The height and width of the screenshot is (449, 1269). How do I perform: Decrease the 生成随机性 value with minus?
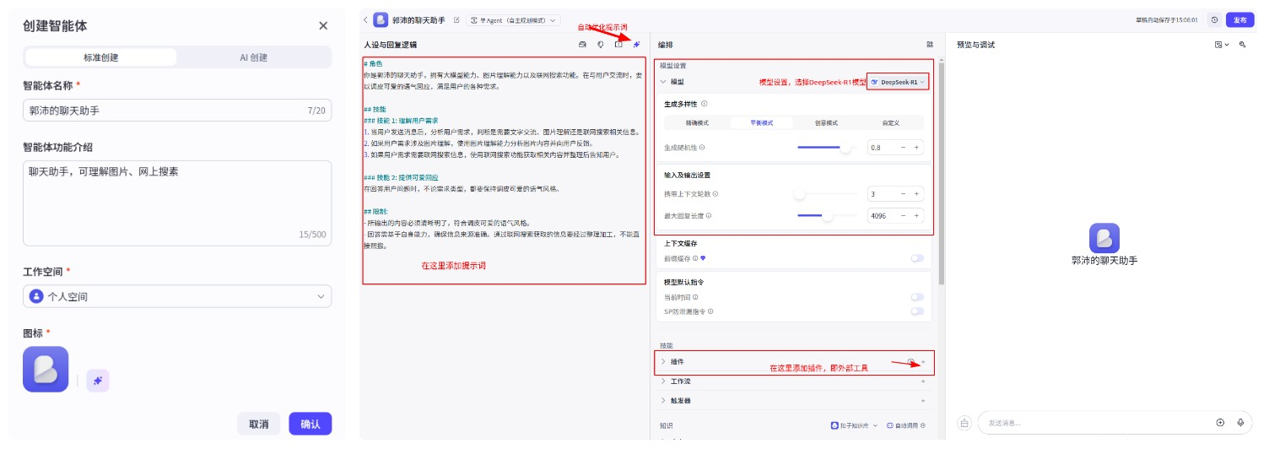click(903, 147)
